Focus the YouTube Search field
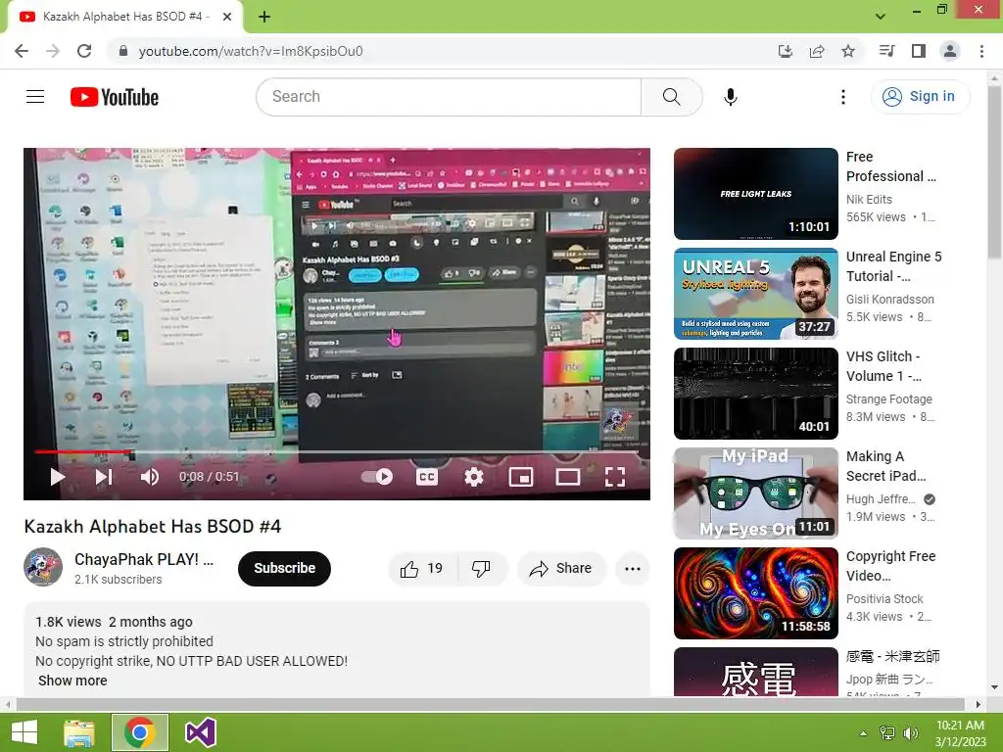 coord(449,97)
